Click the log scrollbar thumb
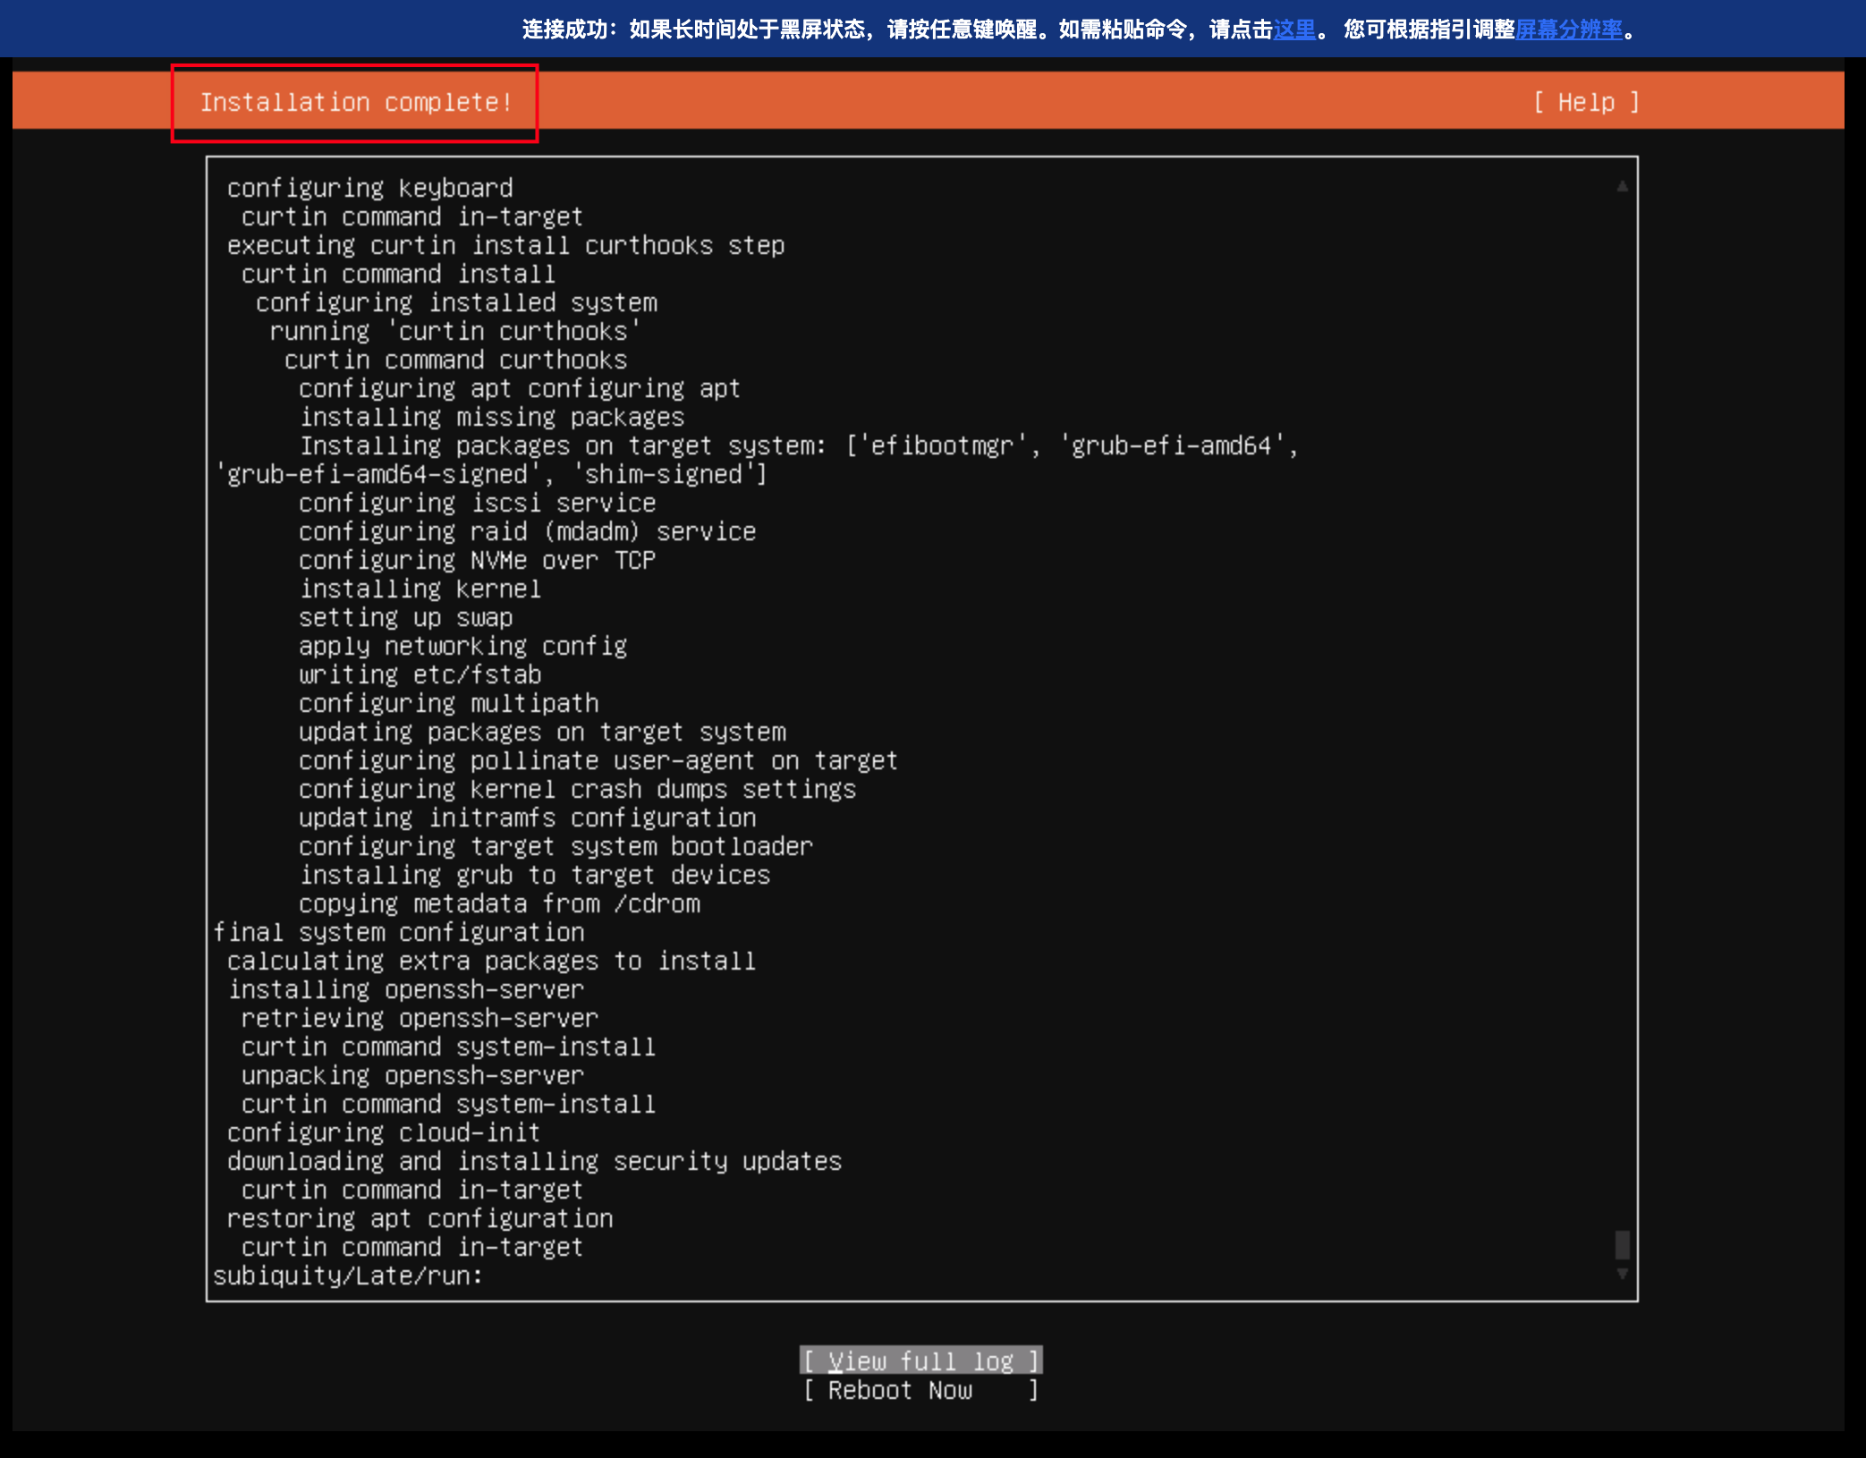This screenshot has width=1866, height=1458. pyautogui.click(x=1621, y=1244)
